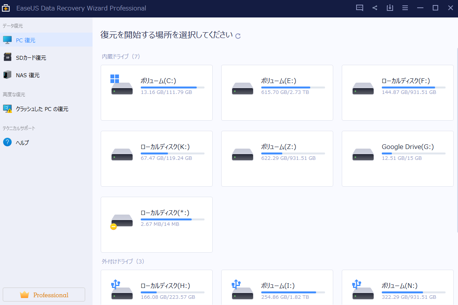Click the crown icon on Professional button
Screen dimensions: 458x305
[24, 295]
